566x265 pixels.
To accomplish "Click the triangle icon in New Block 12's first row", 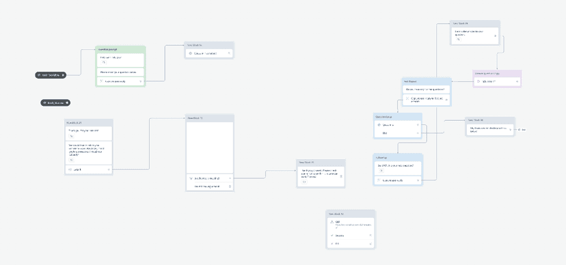I will click(332, 223).
